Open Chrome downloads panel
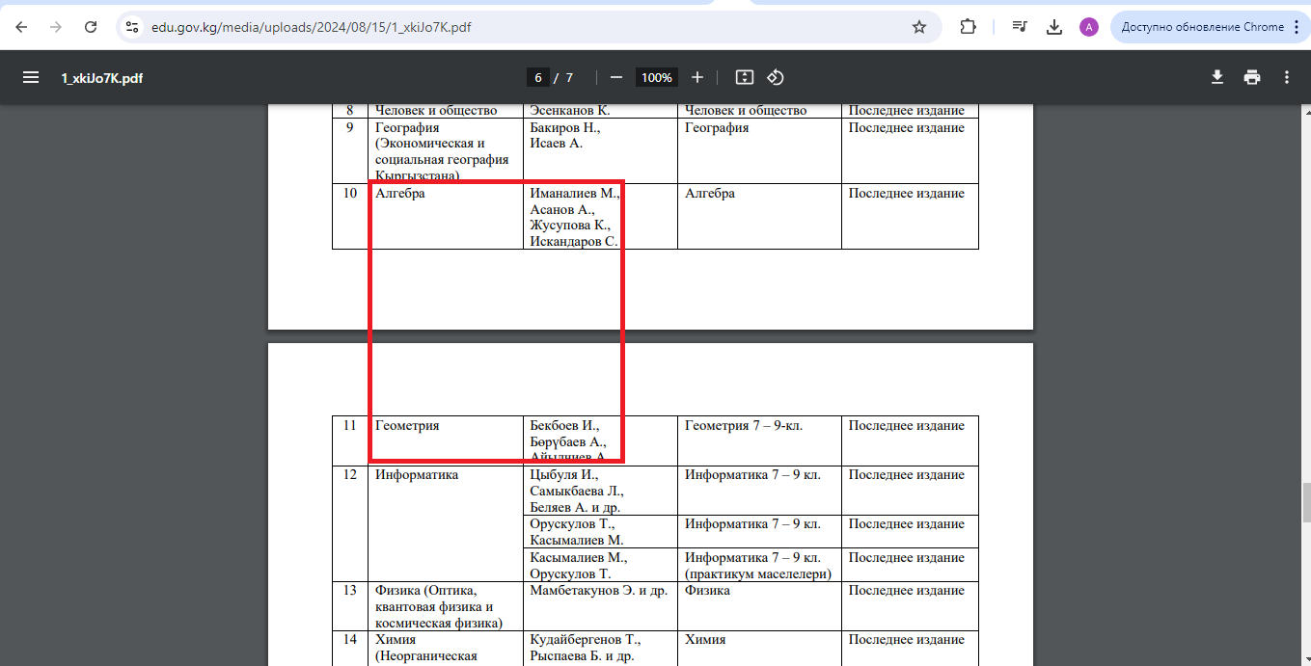The height and width of the screenshot is (666, 1311). 1054,27
